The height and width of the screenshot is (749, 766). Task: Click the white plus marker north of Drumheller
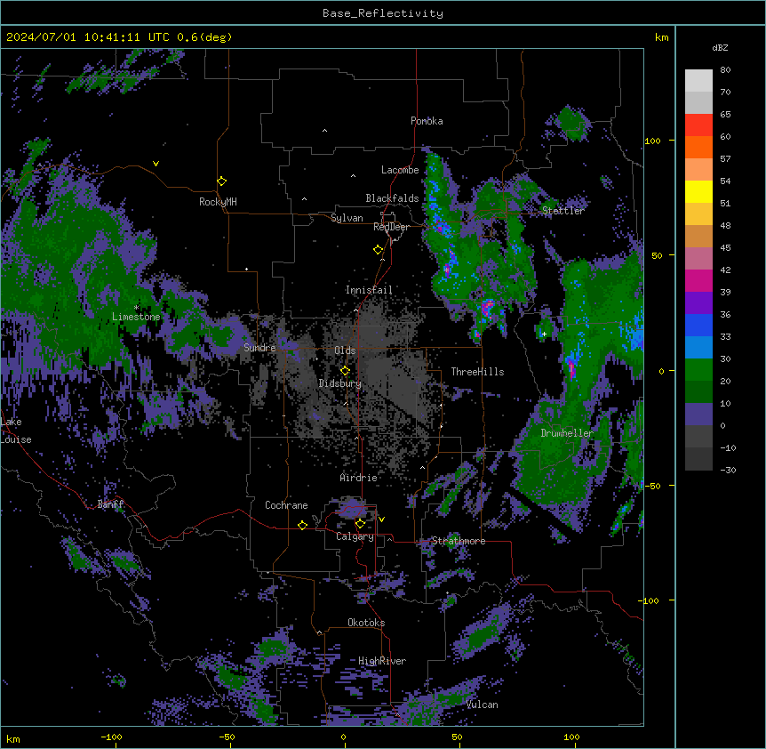544,334
